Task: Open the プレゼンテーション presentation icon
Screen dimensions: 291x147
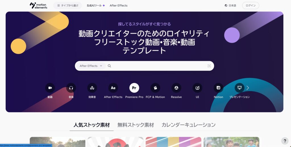Action: coord(240,88)
